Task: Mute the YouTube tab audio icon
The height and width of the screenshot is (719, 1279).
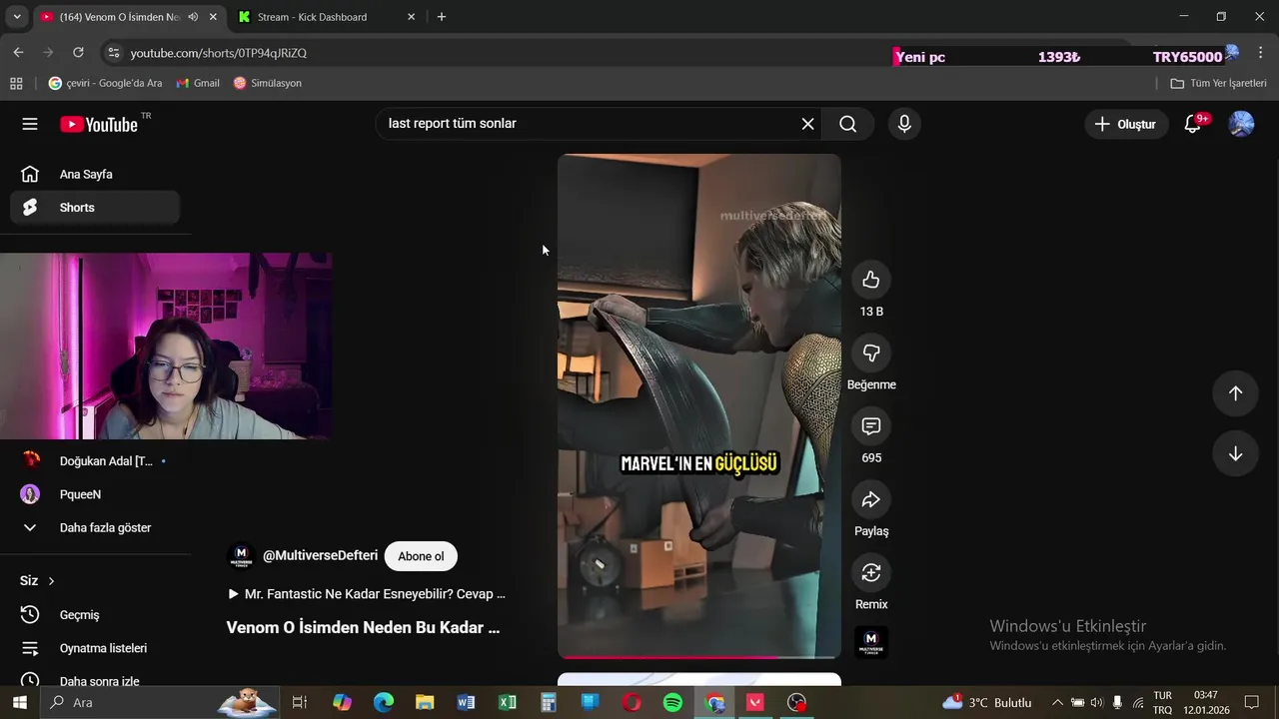Action: coord(193,17)
